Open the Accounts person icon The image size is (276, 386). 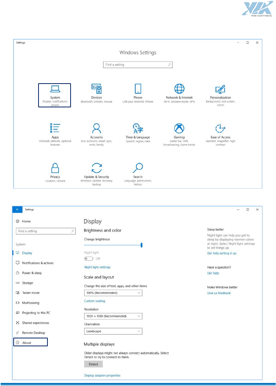click(96, 128)
